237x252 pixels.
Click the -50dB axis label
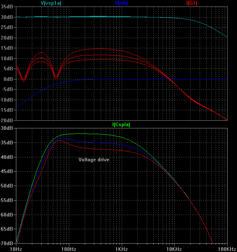7,186
